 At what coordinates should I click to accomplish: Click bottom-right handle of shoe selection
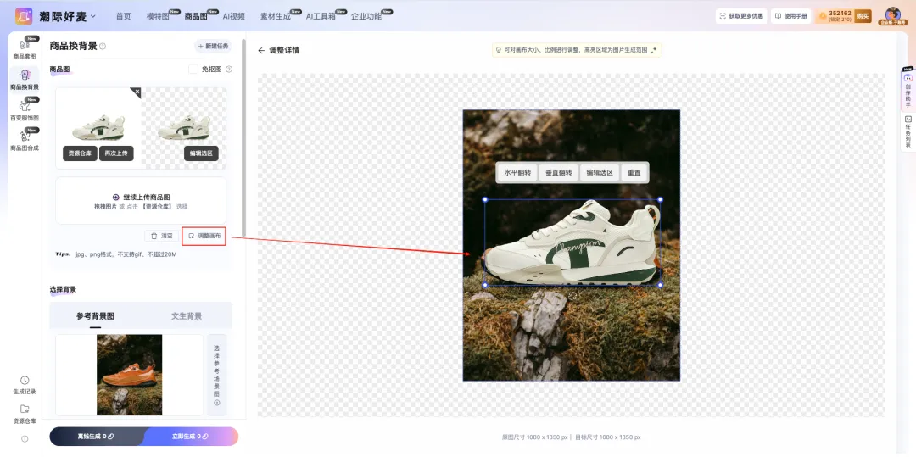(660, 285)
